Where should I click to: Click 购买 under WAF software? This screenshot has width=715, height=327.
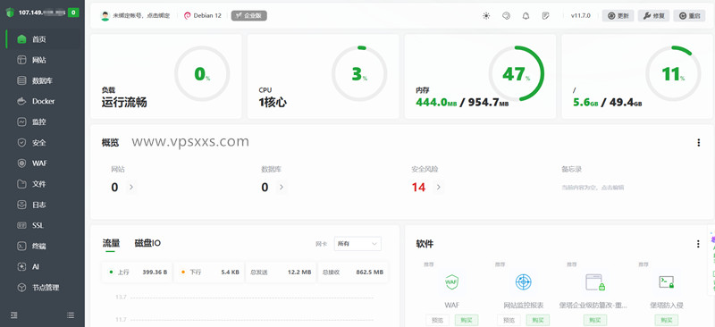(467, 320)
